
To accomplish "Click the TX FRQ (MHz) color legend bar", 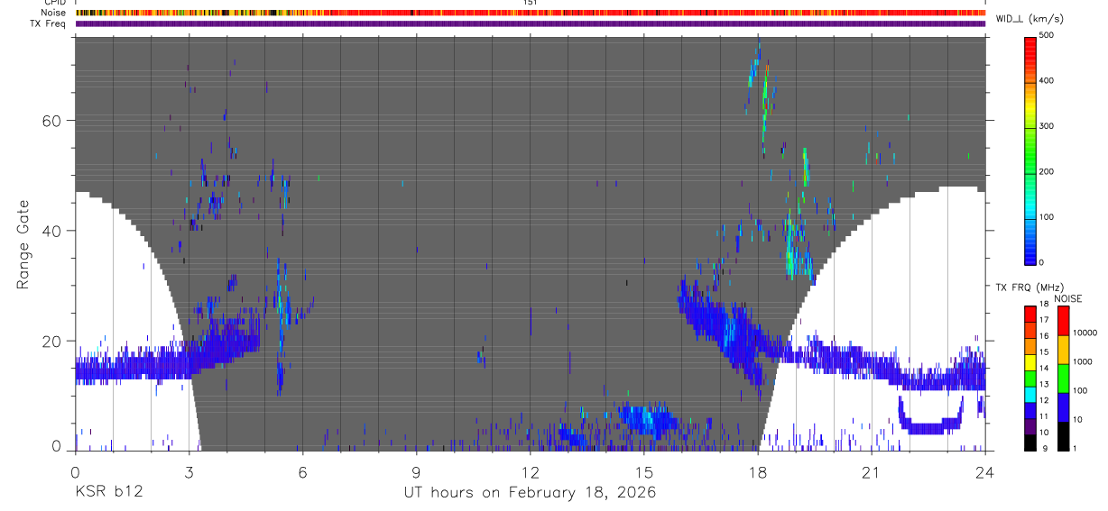I will click(x=1030, y=378).
